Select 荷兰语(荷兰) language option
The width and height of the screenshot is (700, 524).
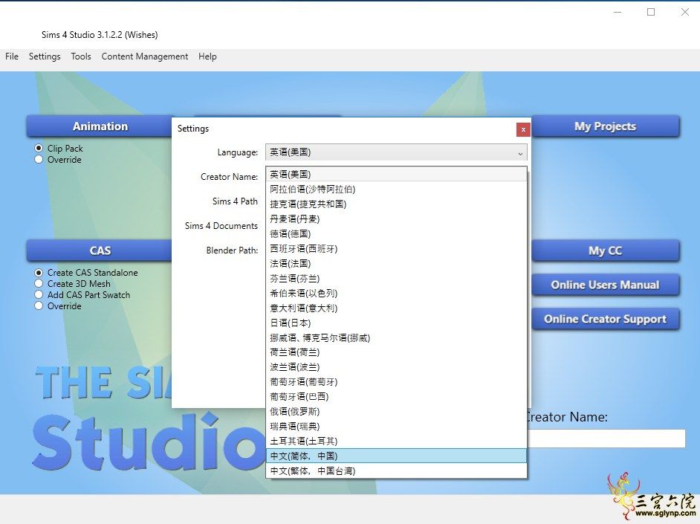396,352
